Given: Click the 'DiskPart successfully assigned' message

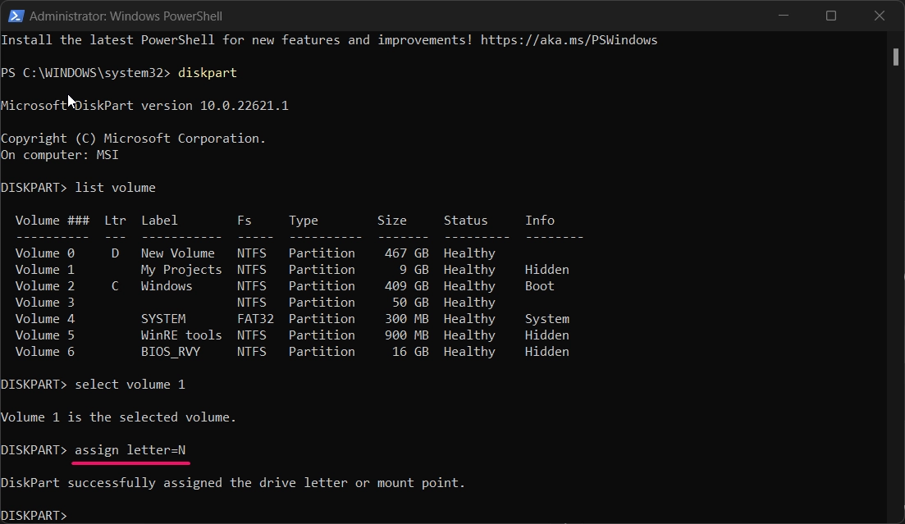Looking at the screenshot, I should (232, 483).
